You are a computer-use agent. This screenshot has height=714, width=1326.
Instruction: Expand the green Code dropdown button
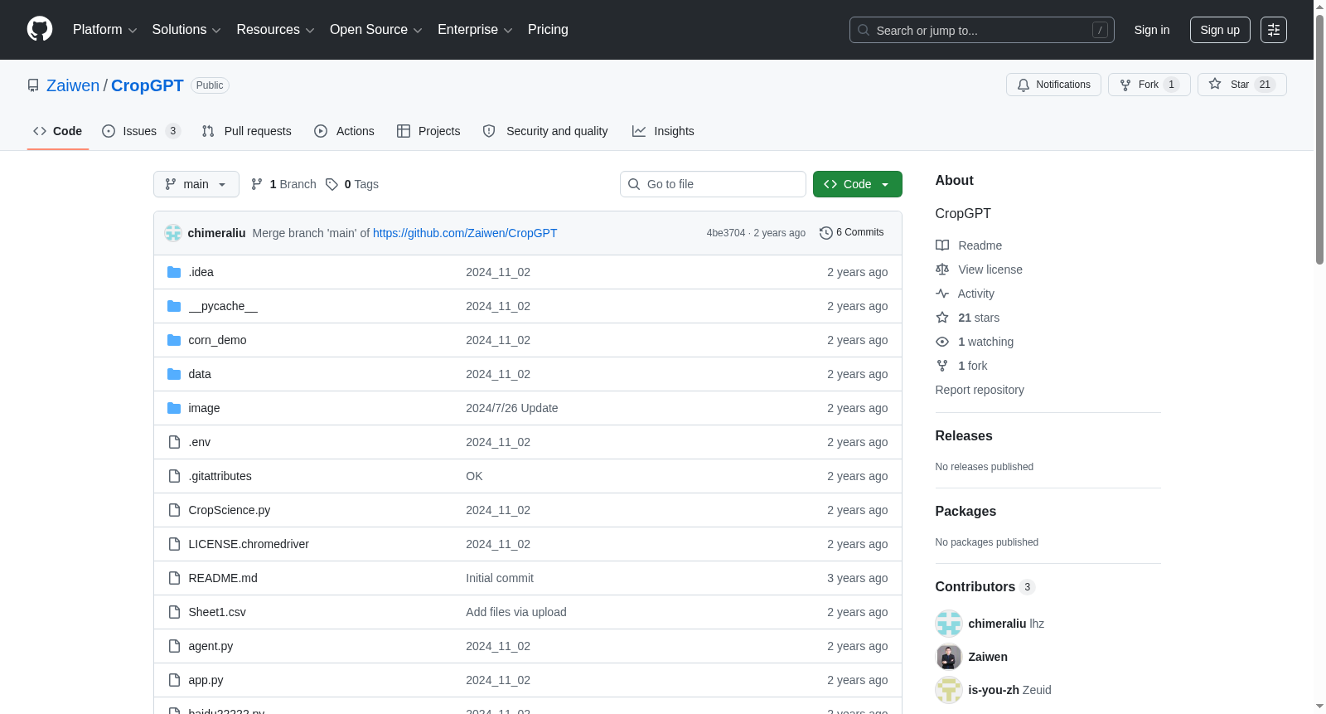click(858, 184)
